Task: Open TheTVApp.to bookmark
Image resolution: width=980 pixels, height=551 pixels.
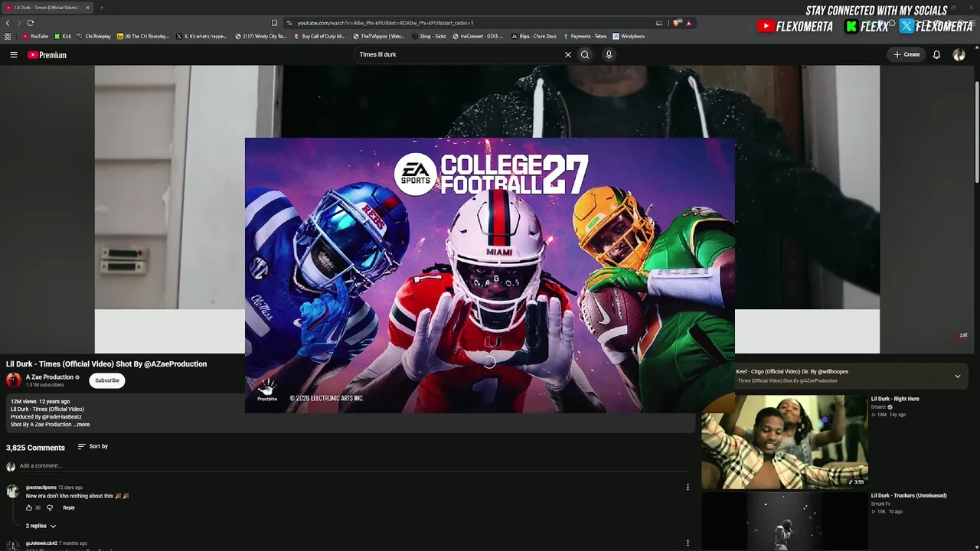Action: 378,36
